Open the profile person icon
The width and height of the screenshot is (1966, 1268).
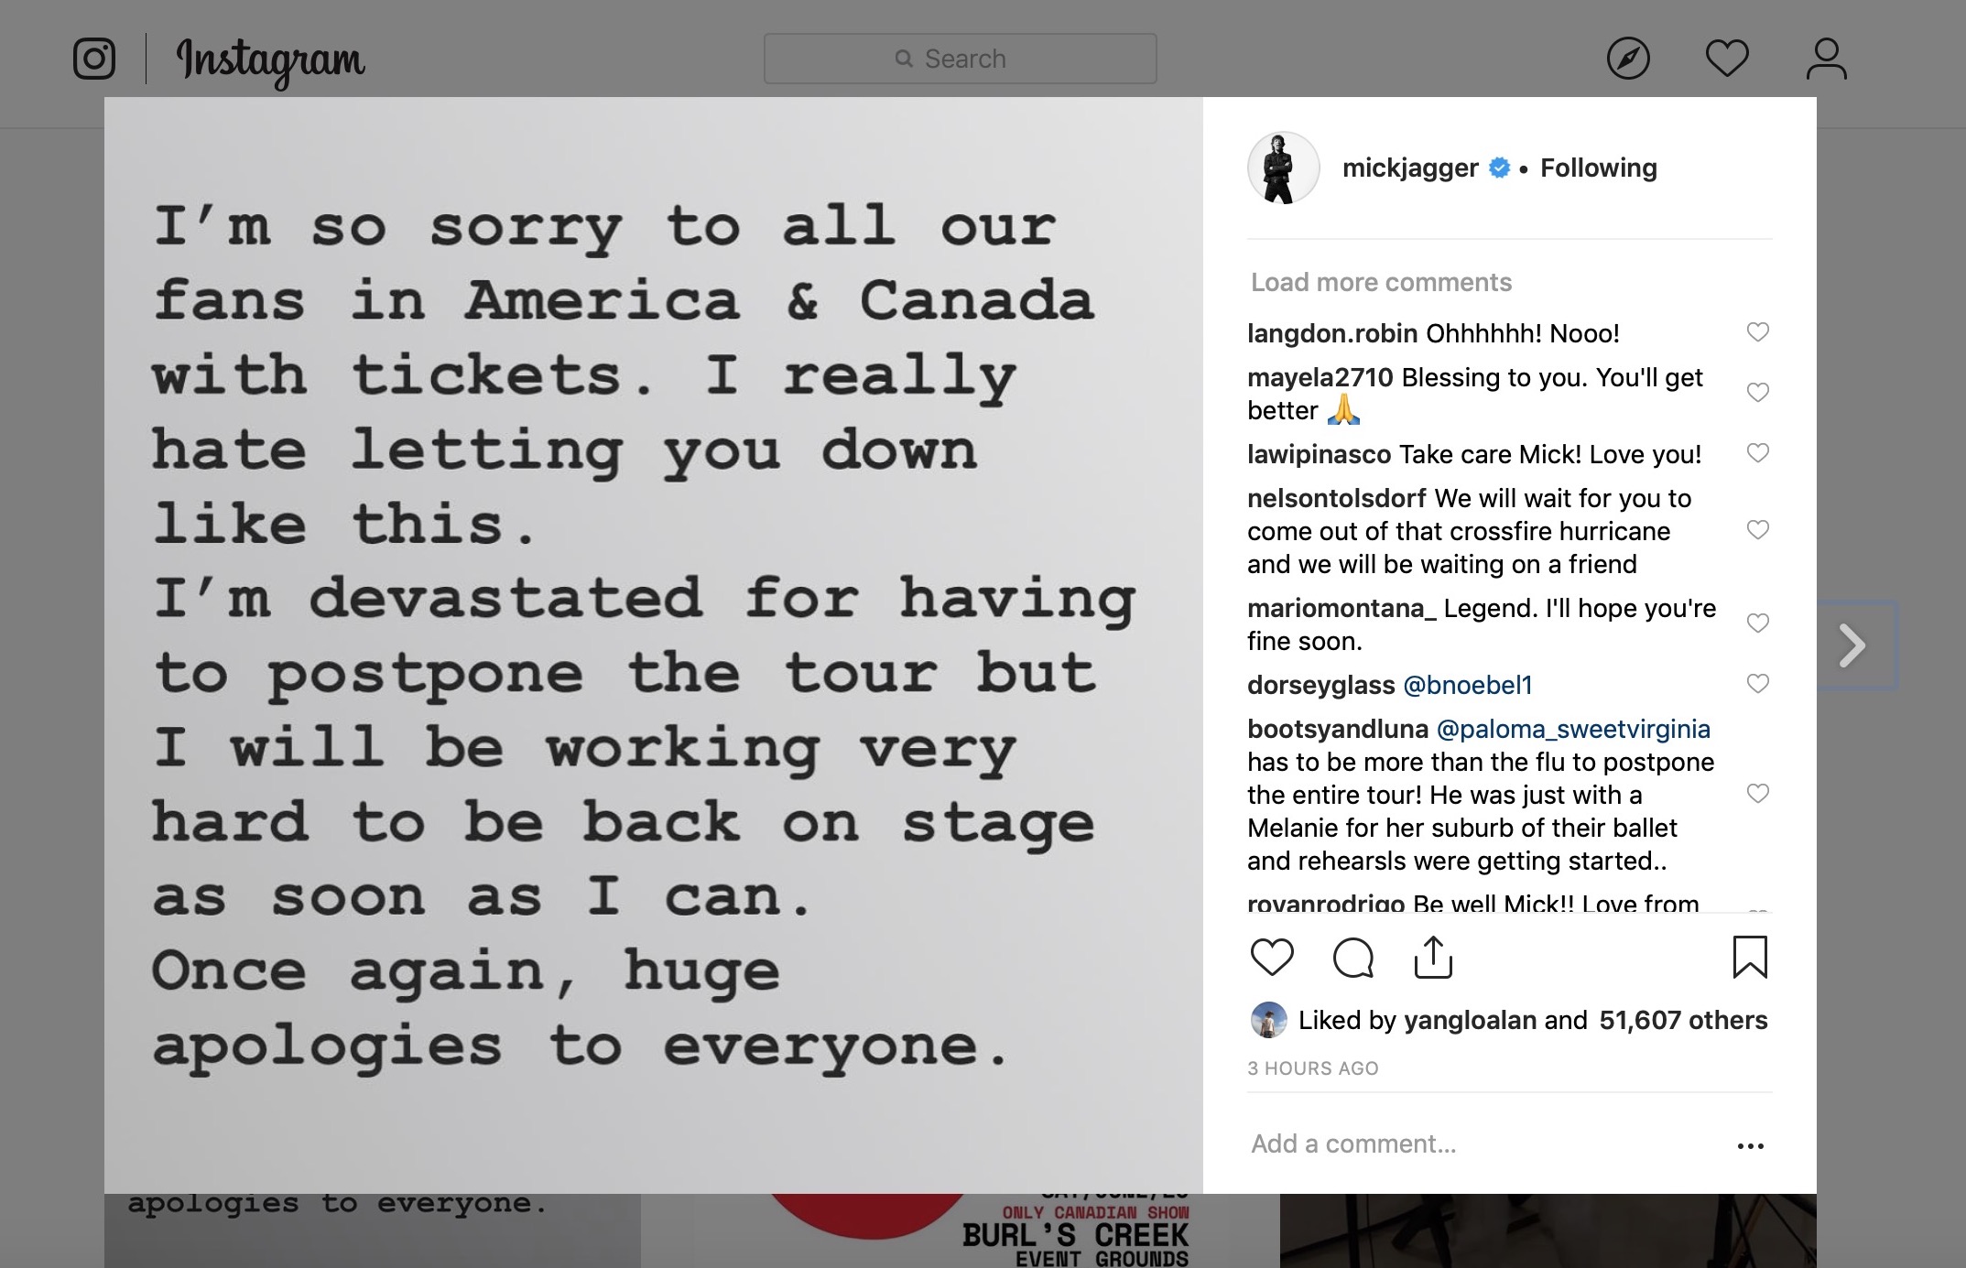click(1826, 59)
